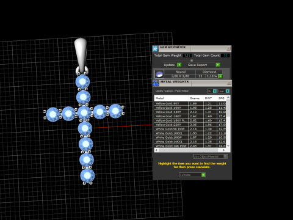Select the bottom gem of the cross
The height and width of the screenshot is (220, 293).
pyautogui.click(x=87, y=175)
